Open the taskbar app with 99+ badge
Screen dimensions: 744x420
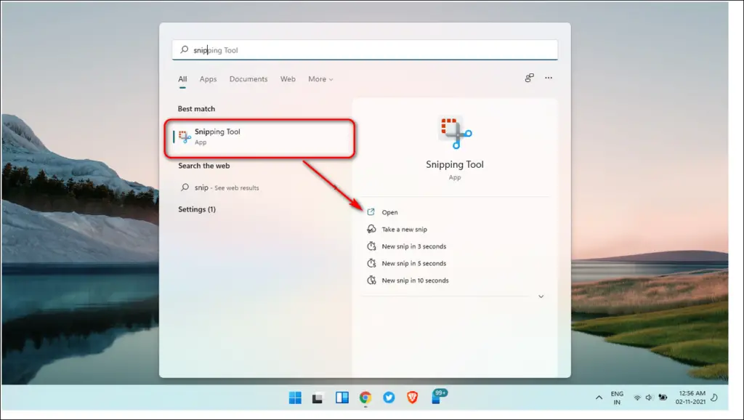pos(438,397)
